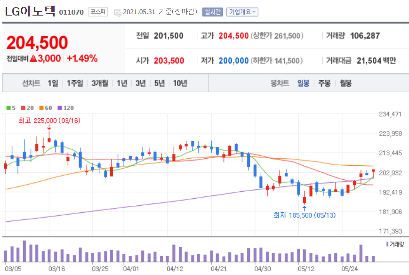Switch to 일봉 daily candle chart

click(x=304, y=83)
